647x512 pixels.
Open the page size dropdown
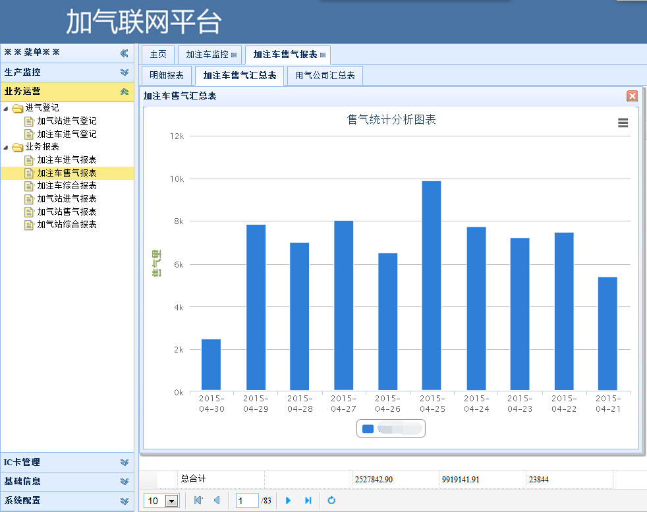pos(172,501)
